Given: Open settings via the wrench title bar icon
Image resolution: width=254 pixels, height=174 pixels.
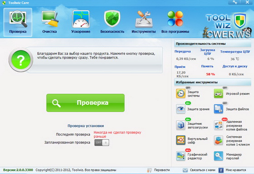Looking at the screenshot, I should click(235, 2).
